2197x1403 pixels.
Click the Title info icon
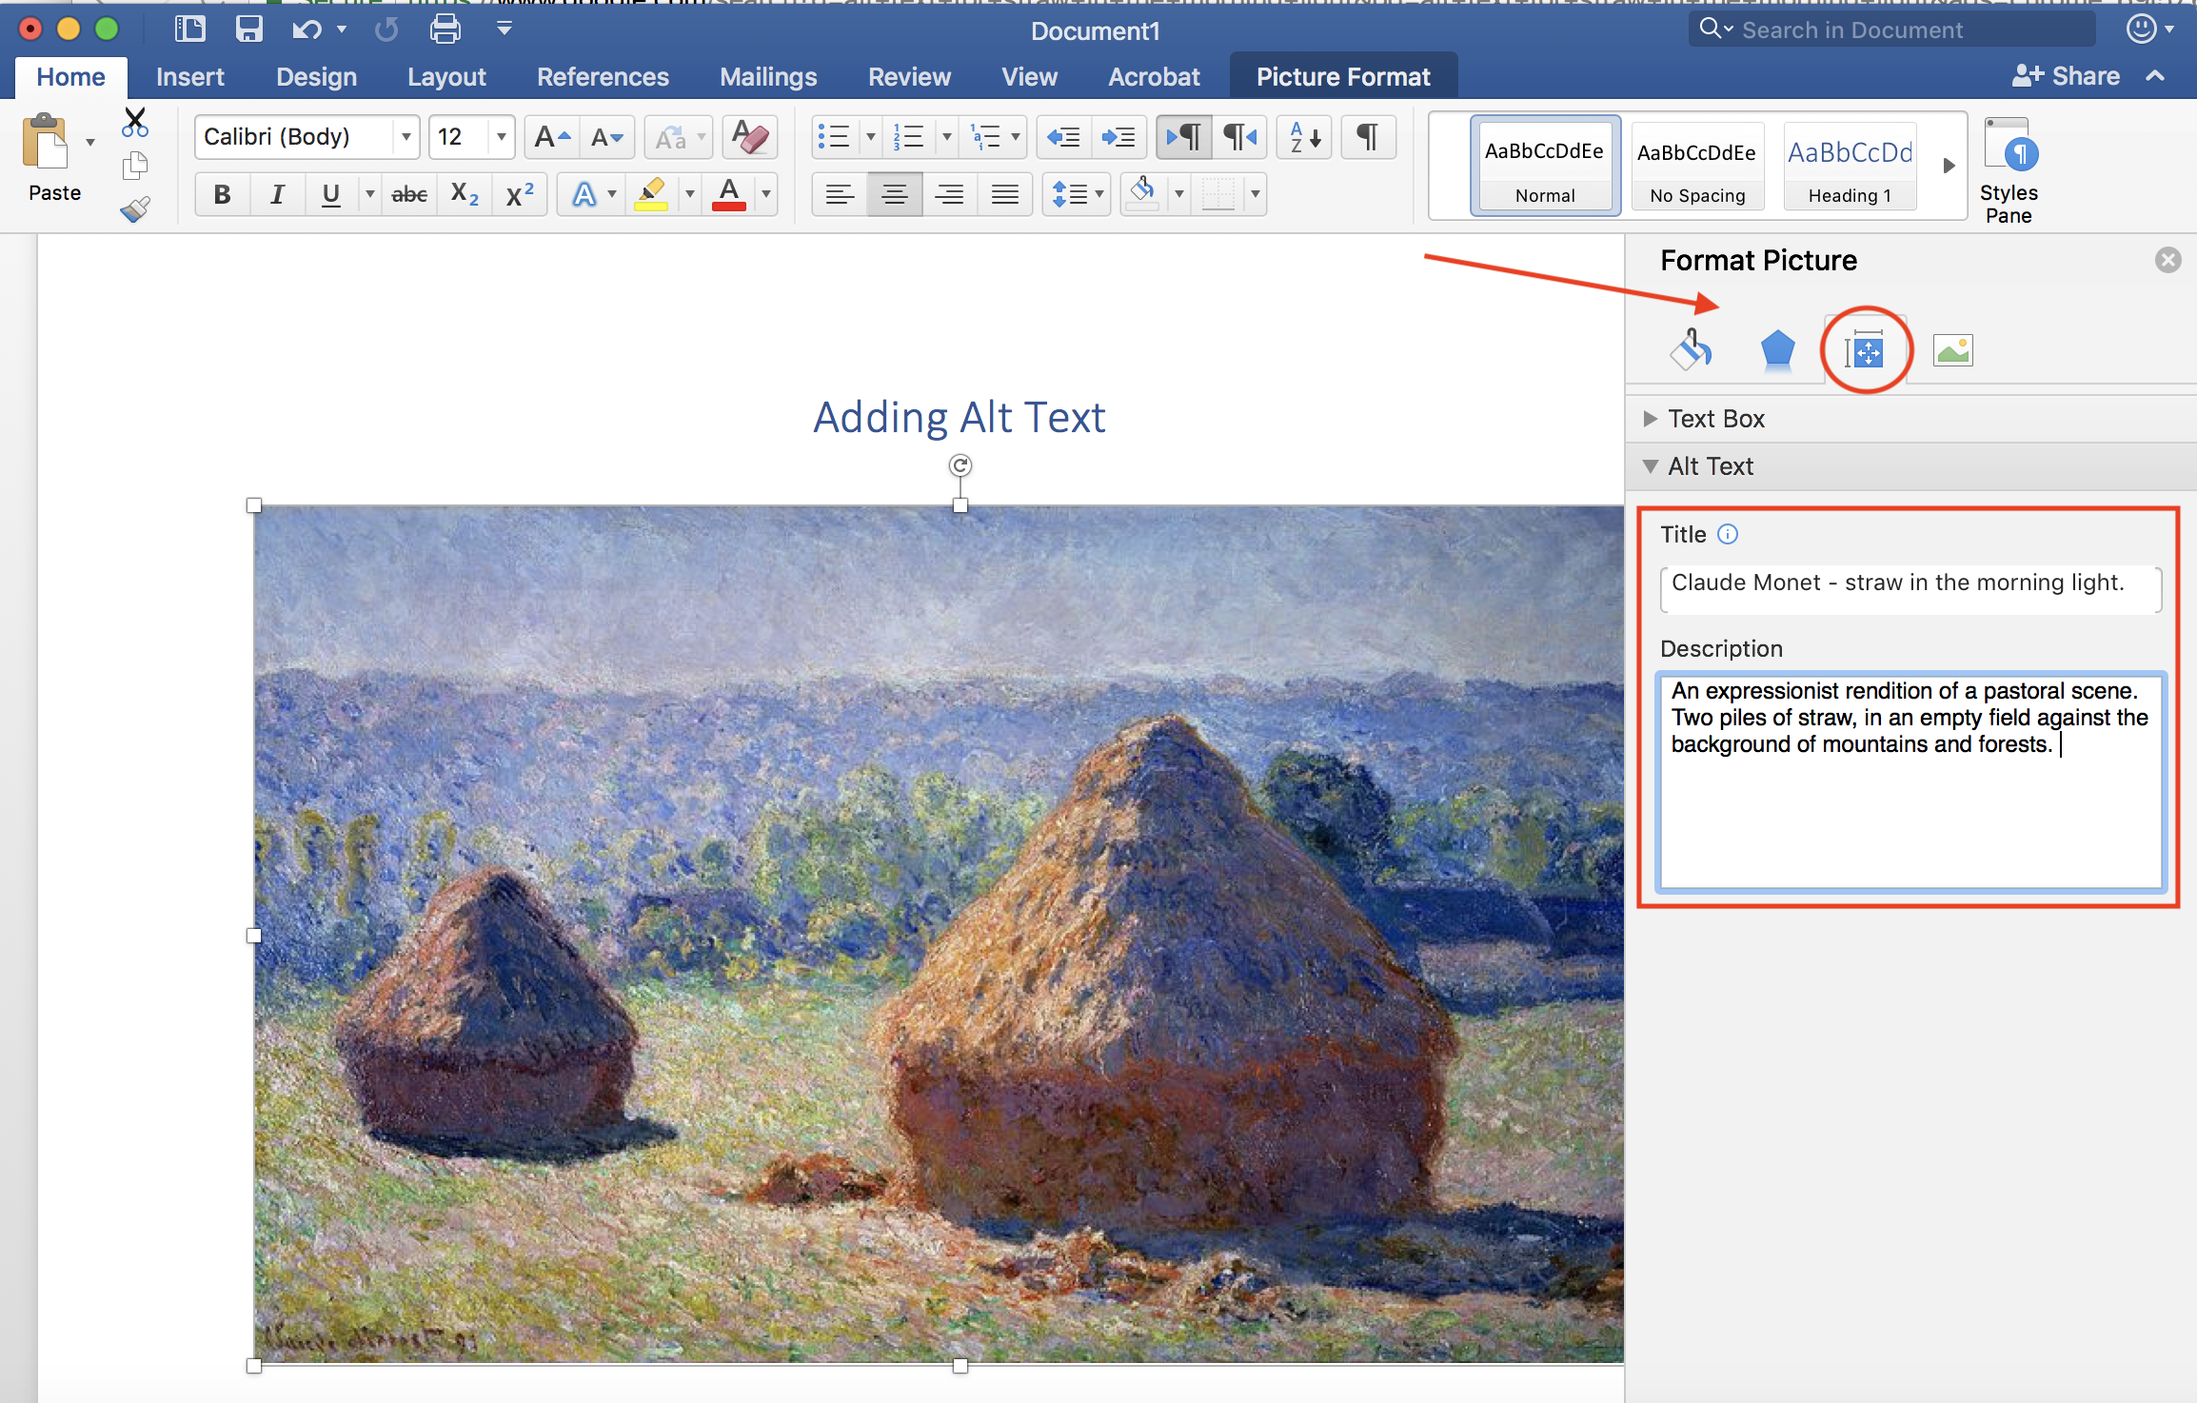point(1728,534)
